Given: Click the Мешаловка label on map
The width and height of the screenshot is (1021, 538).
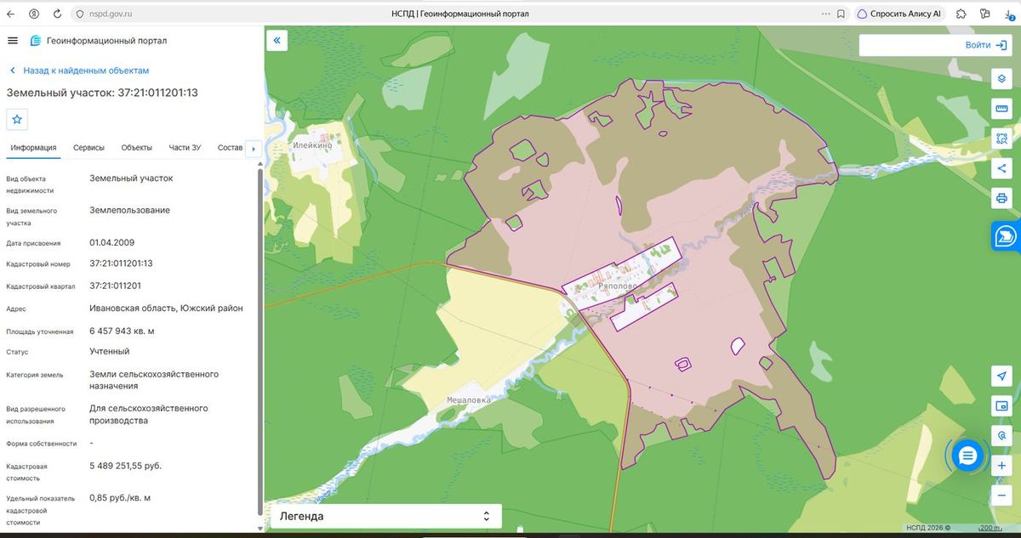Looking at the screenshot, I should (x=471, y=399).
